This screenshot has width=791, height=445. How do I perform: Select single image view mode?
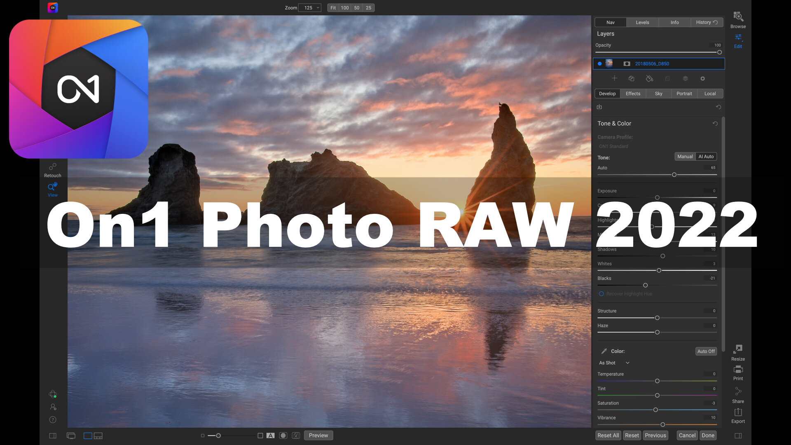88,436
